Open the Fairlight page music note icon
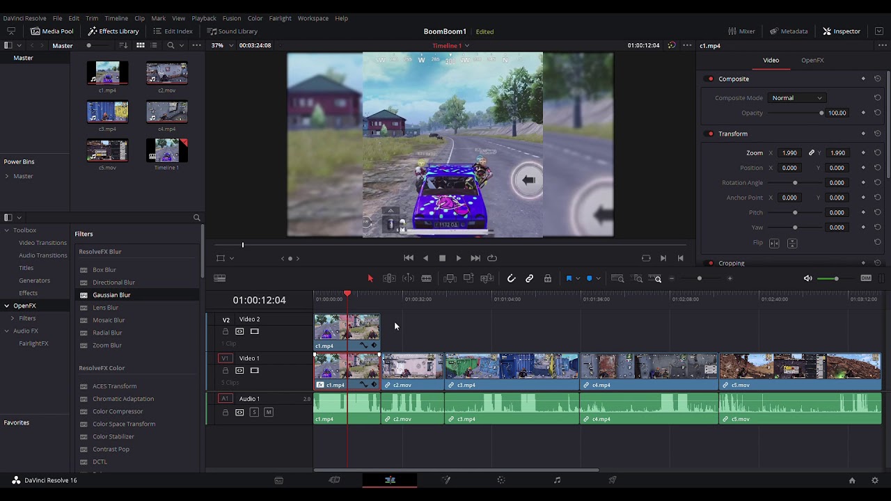Viewport: 891px width, 501px height. 557,480
